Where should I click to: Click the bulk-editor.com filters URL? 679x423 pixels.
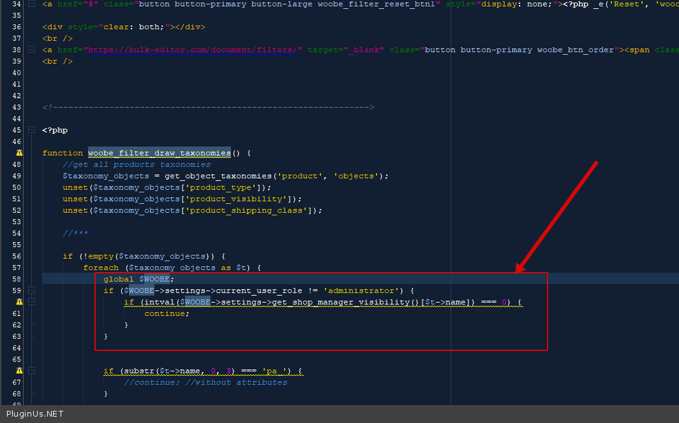pos(193,50)
